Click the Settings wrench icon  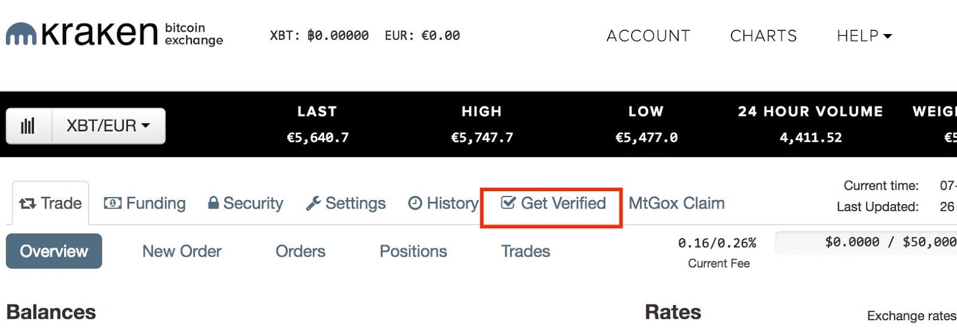[x=313, y=204]
